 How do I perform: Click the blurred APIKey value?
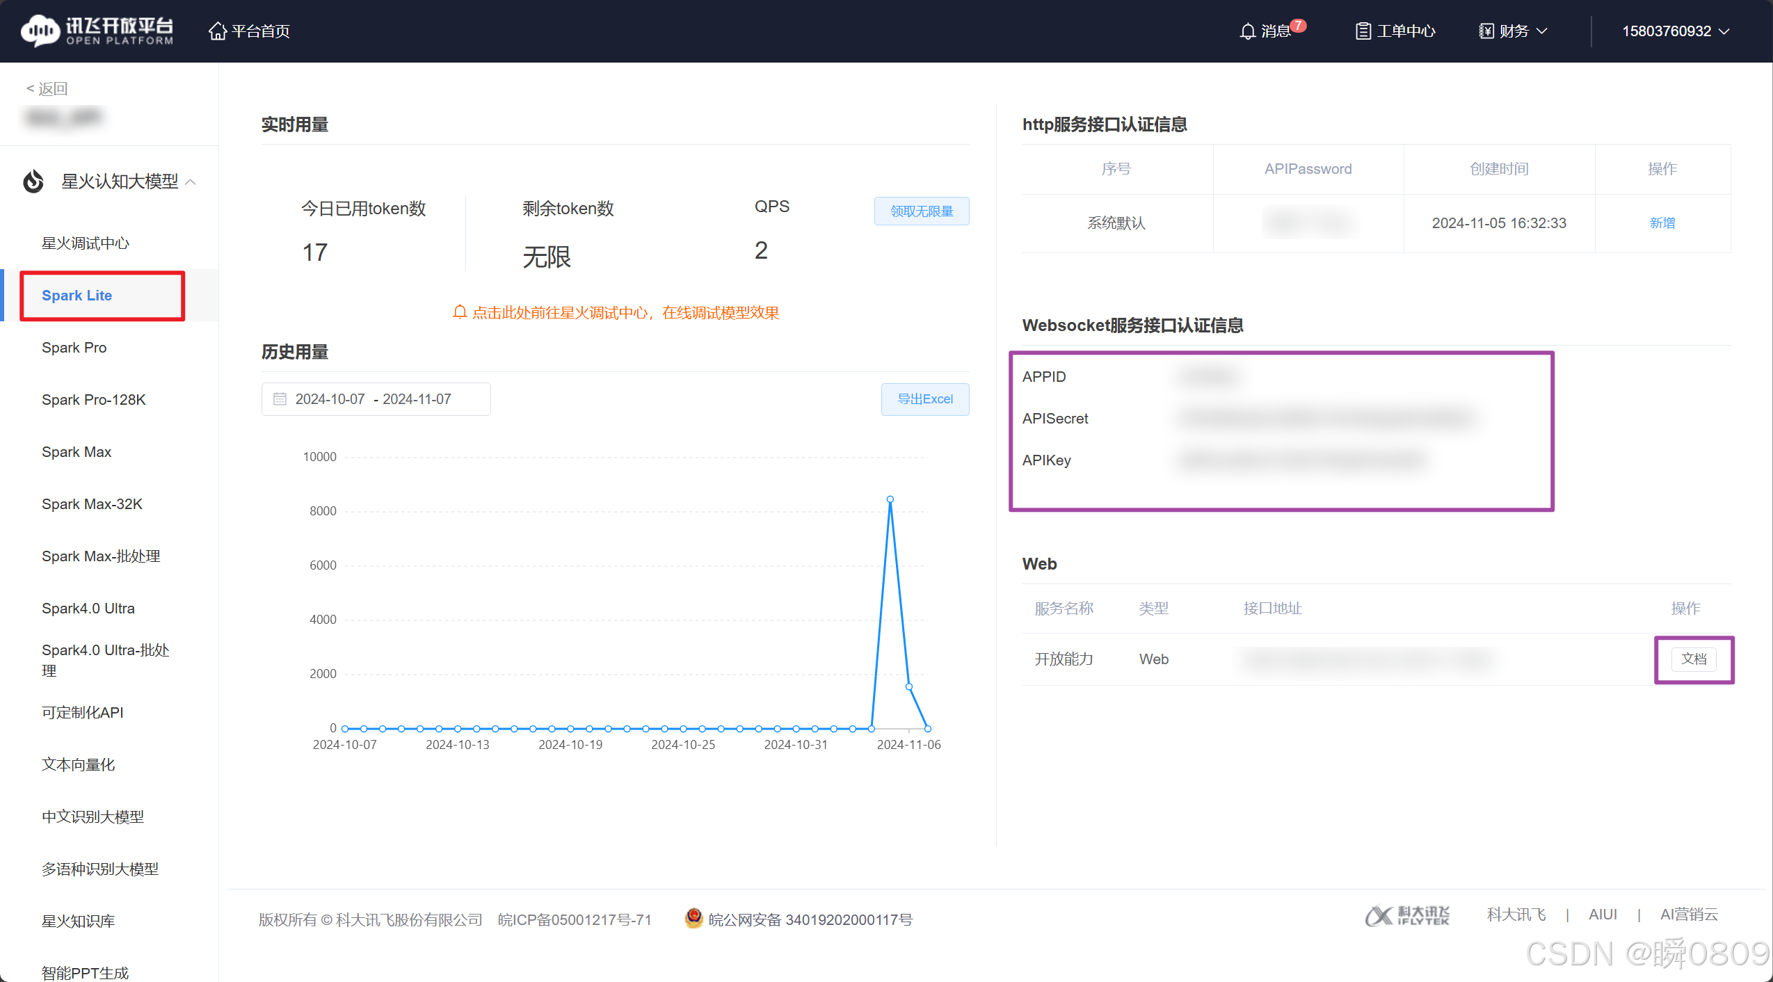(x=1302, y=460)
